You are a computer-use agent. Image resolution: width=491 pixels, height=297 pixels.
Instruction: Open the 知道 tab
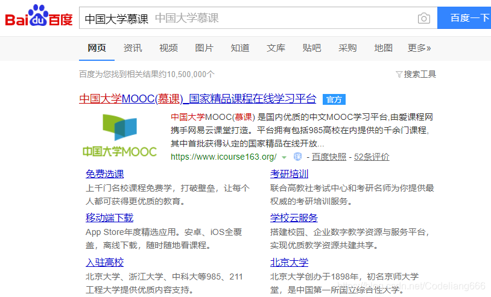(240, 48)
